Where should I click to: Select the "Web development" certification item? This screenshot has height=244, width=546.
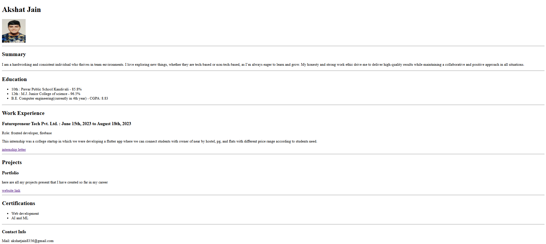pos(25,214)
